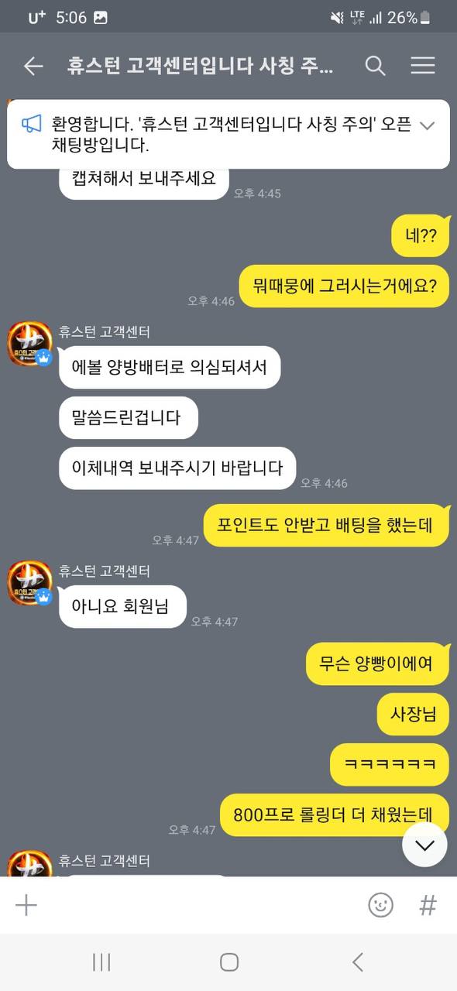Image resolution: width=457 pixels, height=991 pixels.
Task: Tap the yellow 사장님 message bubble
Action: click(x=414, y=714)
